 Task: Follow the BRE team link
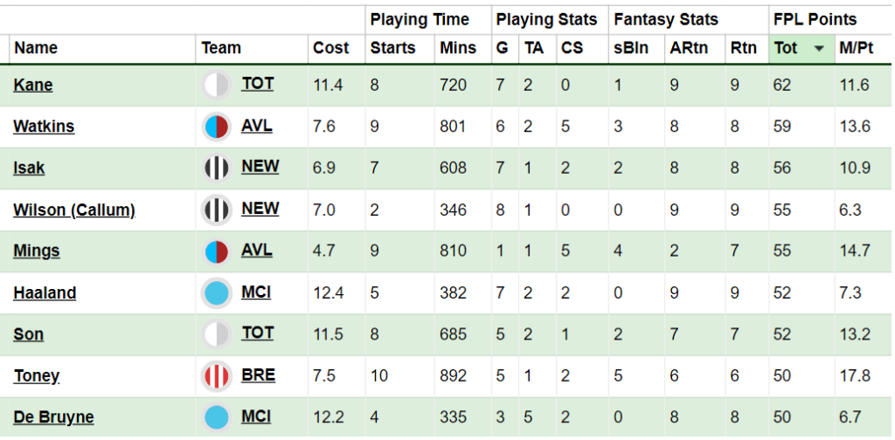click(258, 375)
